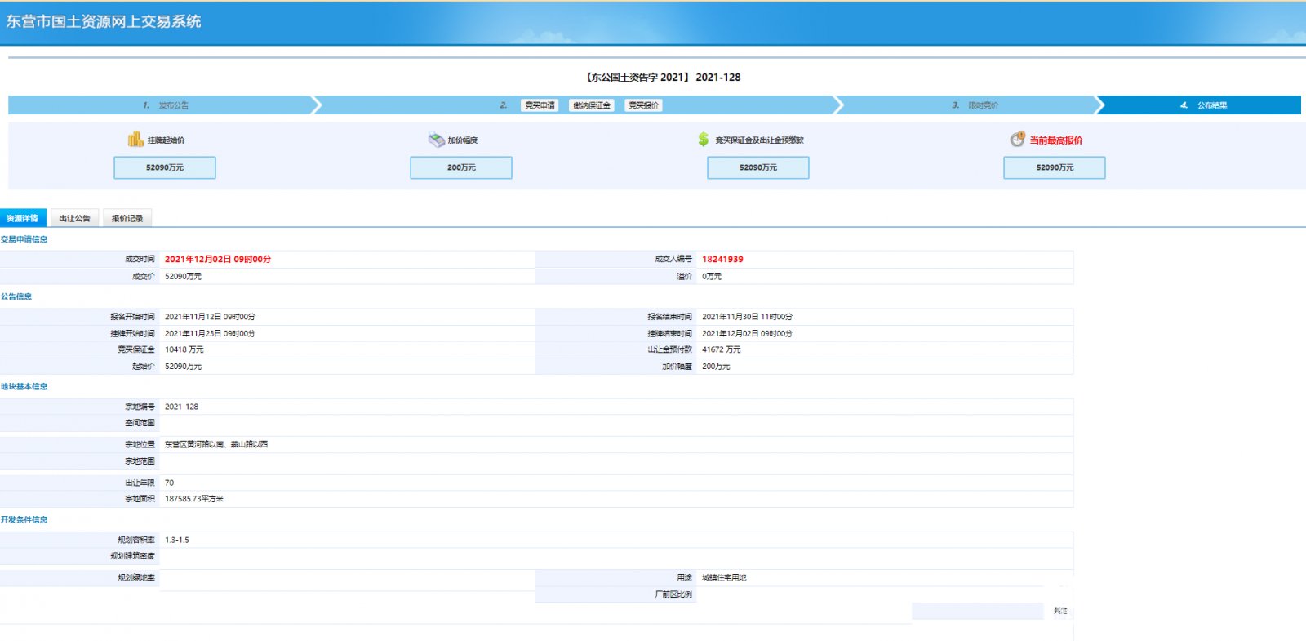
Task: Click the 成交人编号 label
Action: [x=673, y=259]
